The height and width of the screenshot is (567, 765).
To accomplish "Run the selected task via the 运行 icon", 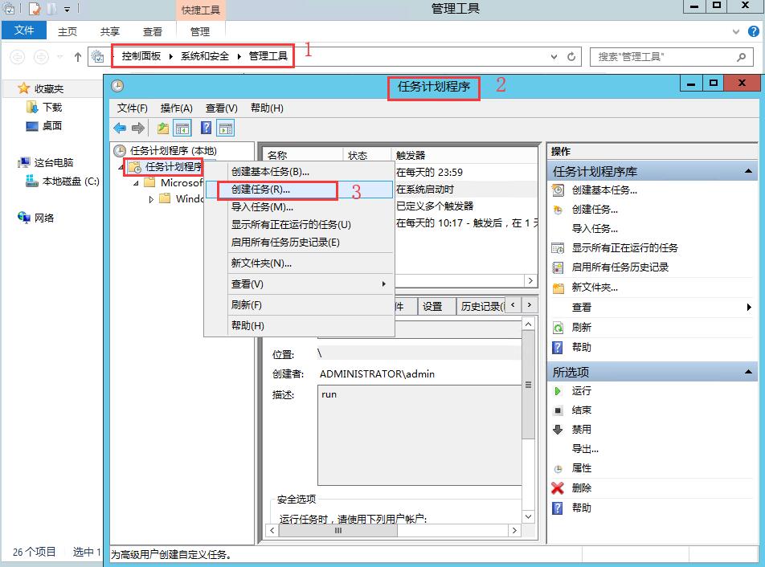I will point(558,390).
